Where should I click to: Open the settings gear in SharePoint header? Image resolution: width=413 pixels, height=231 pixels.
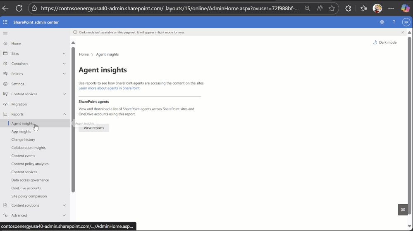point(382,22)
